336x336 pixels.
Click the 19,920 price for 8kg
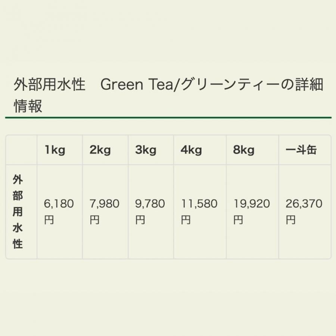point(252,204)
